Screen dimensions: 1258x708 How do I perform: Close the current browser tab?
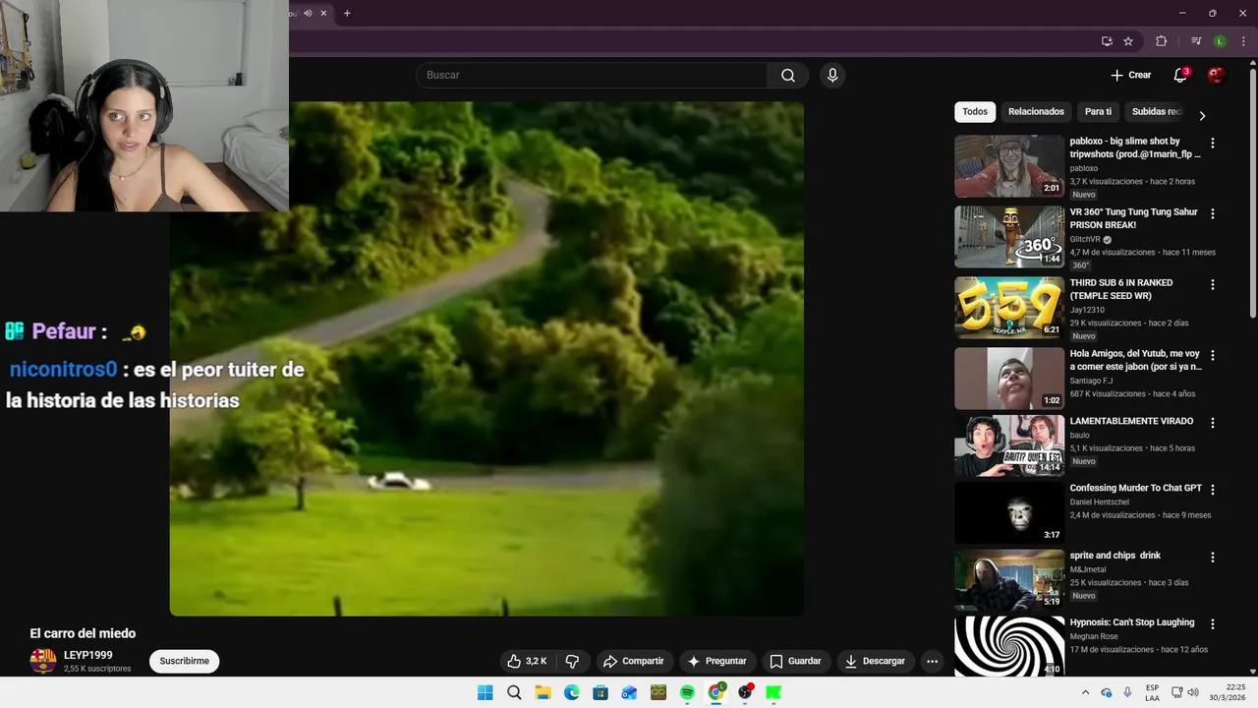pyautogui.click(x=323, y=13)
